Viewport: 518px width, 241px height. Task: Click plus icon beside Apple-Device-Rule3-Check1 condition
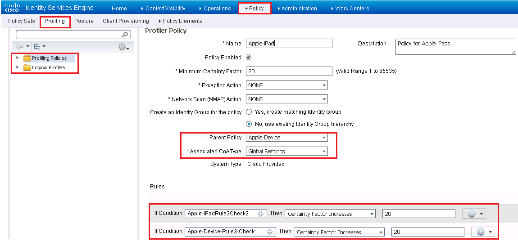(x=270, y=232)
